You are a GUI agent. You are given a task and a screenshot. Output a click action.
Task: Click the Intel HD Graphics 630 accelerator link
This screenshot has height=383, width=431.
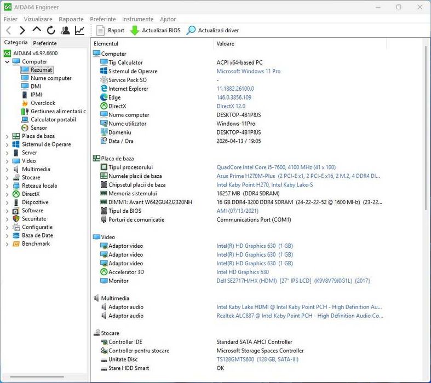243,272
